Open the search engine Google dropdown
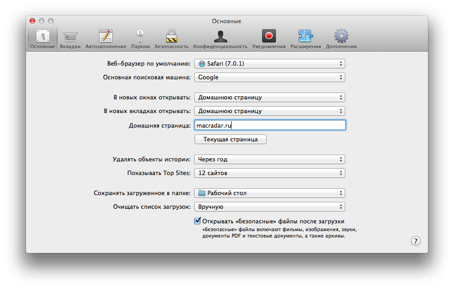Viewport: 454px width, 289px height. tap(269, 77)
